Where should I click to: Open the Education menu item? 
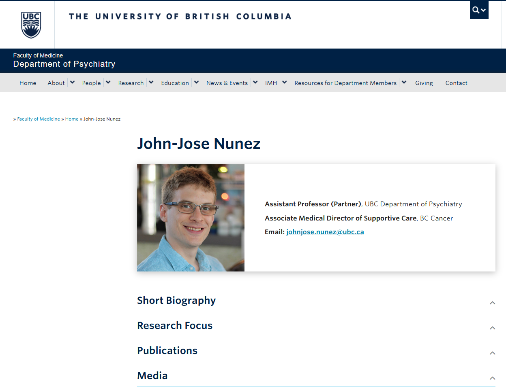[175, 83]
